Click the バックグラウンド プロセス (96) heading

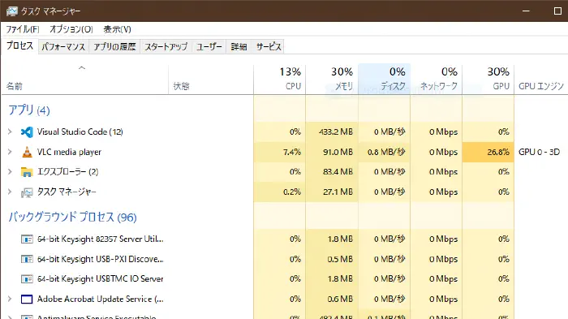(x=72, y=218)
